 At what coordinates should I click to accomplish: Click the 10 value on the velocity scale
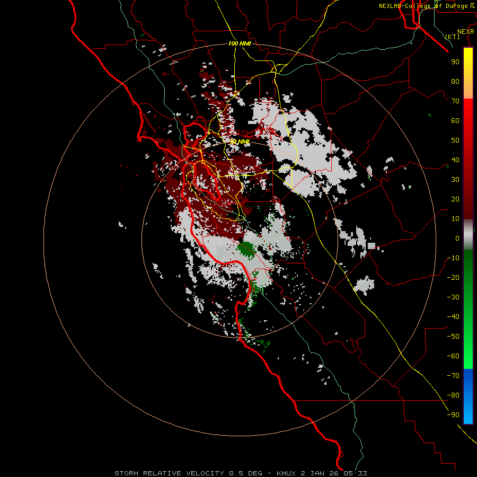pos(455,219)
